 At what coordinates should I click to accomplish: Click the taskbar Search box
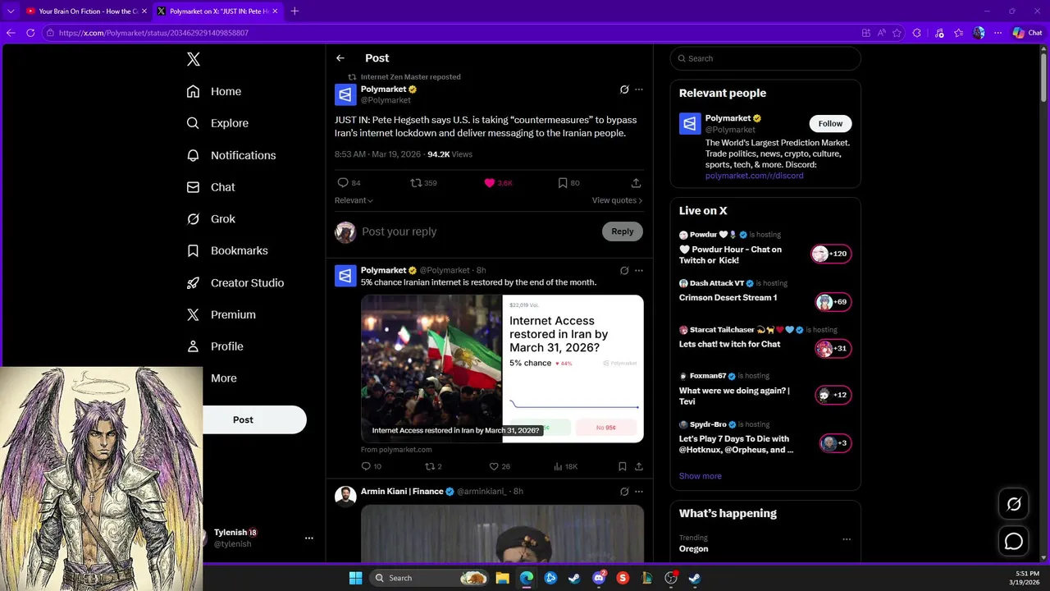[429, 578]
